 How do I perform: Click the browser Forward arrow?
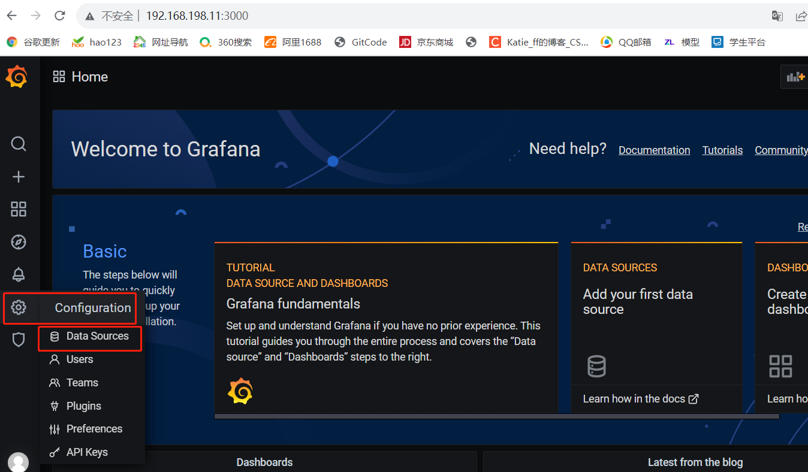(x=35, y=16)
